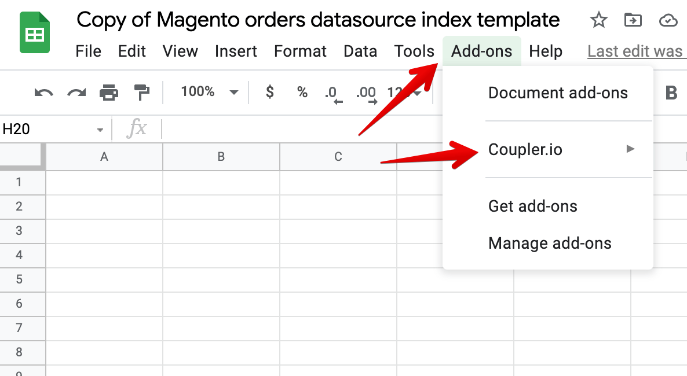
Task: Open the name box dropdown
Action: point(100,128)
